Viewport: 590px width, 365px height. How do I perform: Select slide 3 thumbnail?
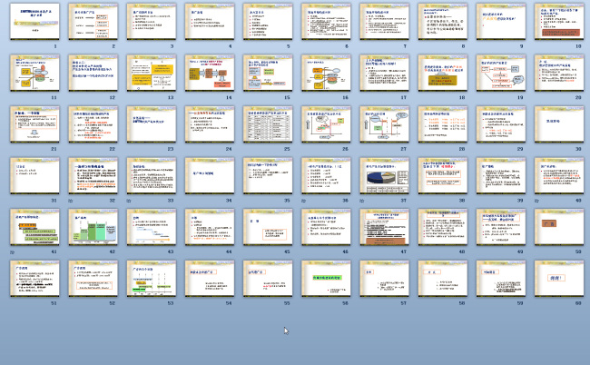pos(152,21)
